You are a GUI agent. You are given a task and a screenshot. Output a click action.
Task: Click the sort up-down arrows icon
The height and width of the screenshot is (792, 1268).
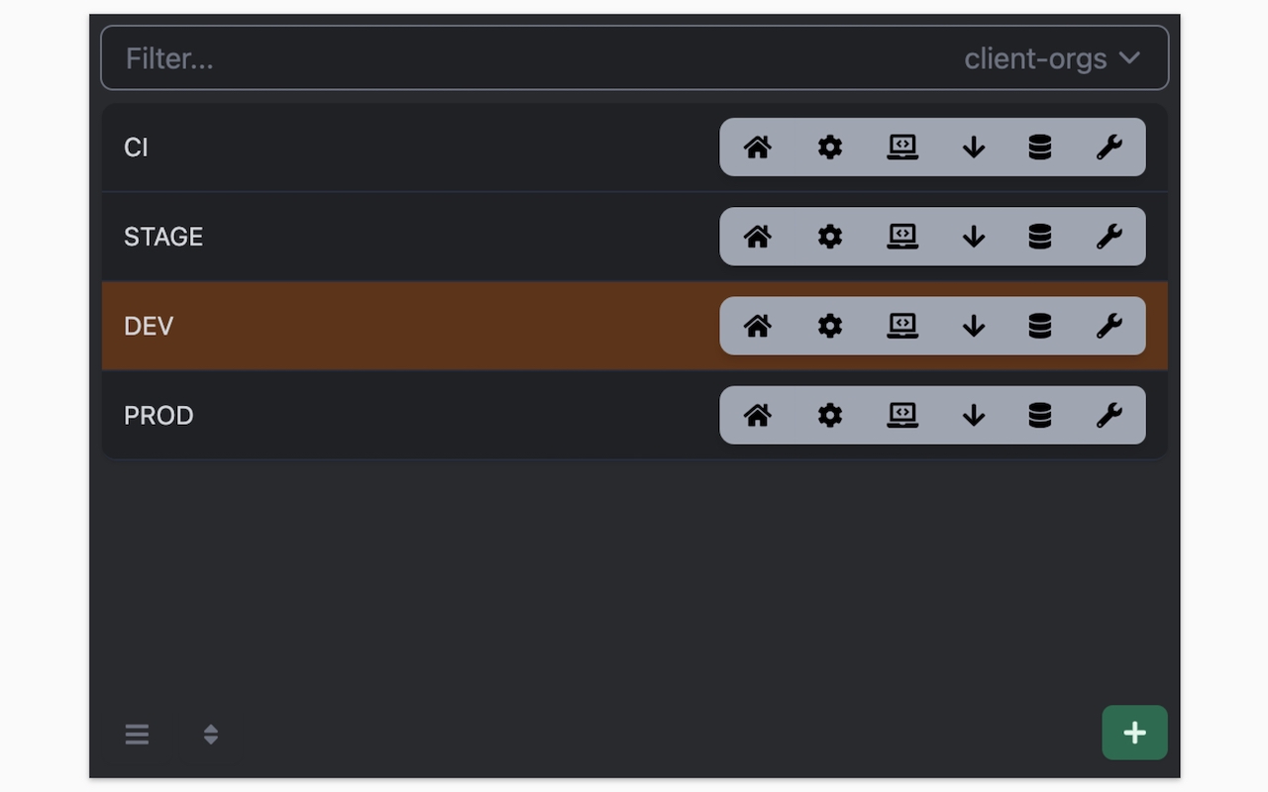tap(210, 735)
